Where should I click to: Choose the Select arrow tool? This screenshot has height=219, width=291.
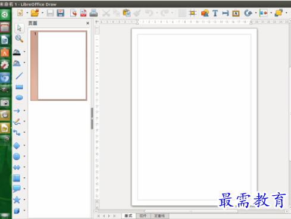[19, 28]
